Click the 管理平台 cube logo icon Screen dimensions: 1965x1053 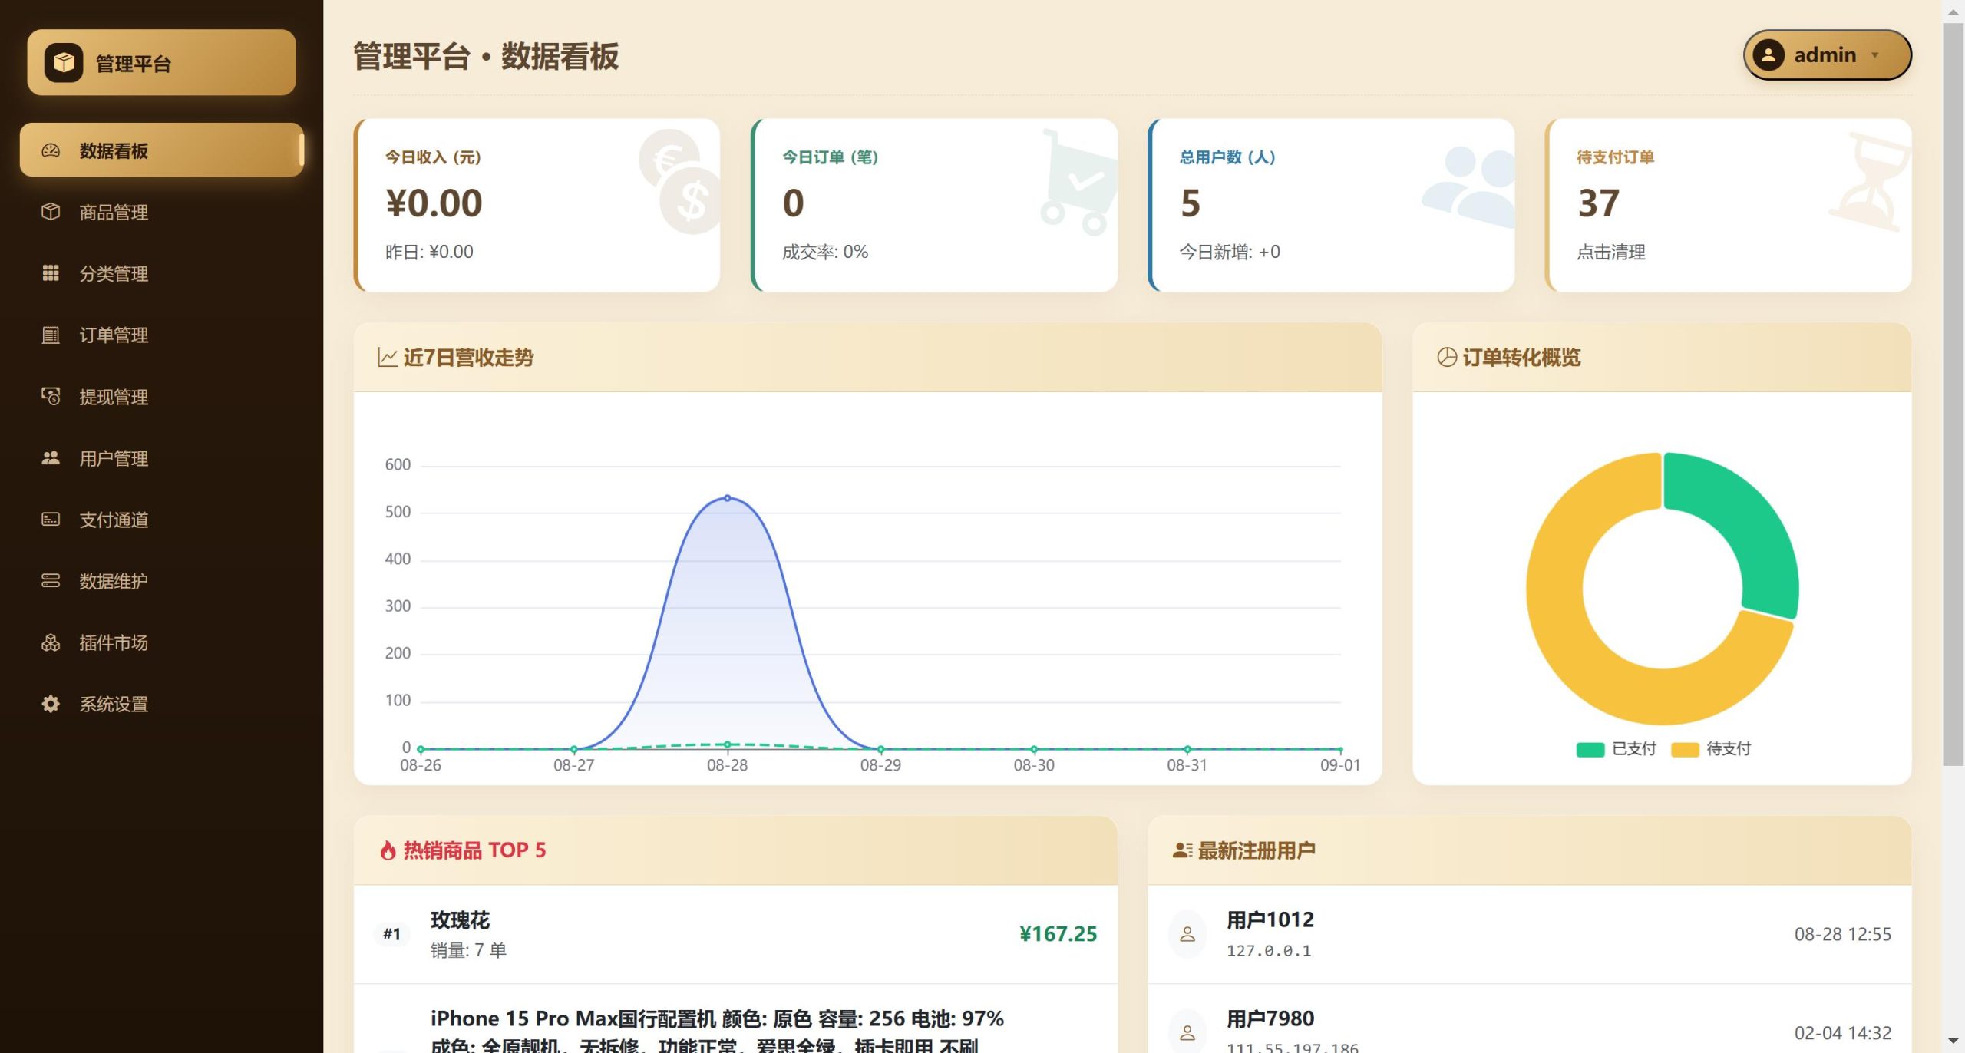pos(64,62)
